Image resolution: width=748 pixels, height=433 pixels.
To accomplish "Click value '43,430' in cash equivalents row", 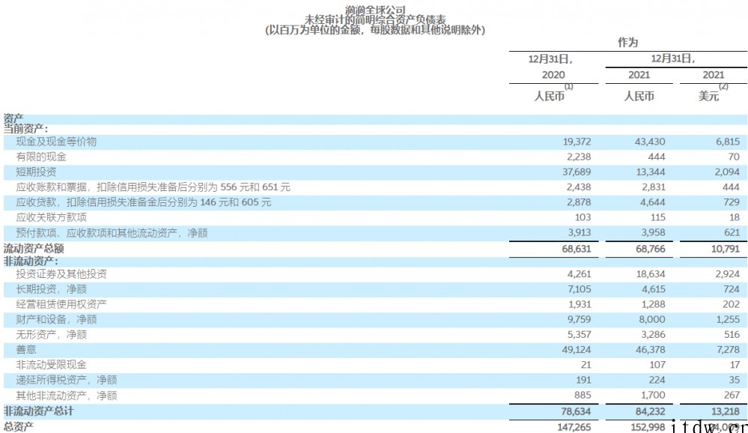I will pos(650,142).
